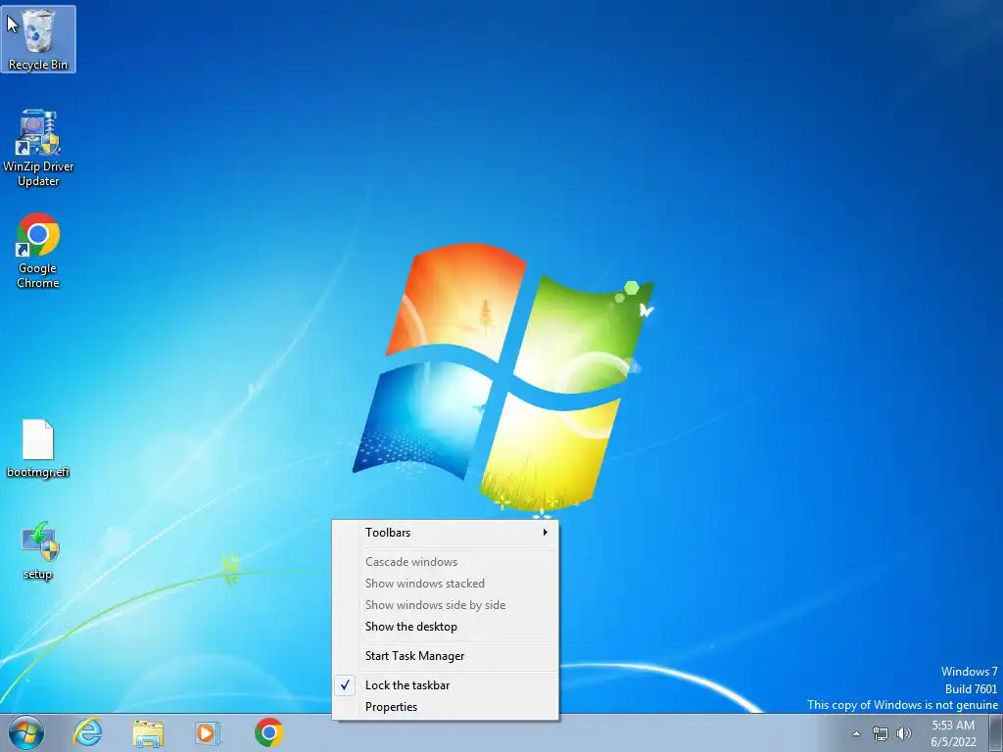This screenshot has width=1003, height=752.
Task: Launch Internet Explorer from the taskbar
Action: [x=87, y=732]
